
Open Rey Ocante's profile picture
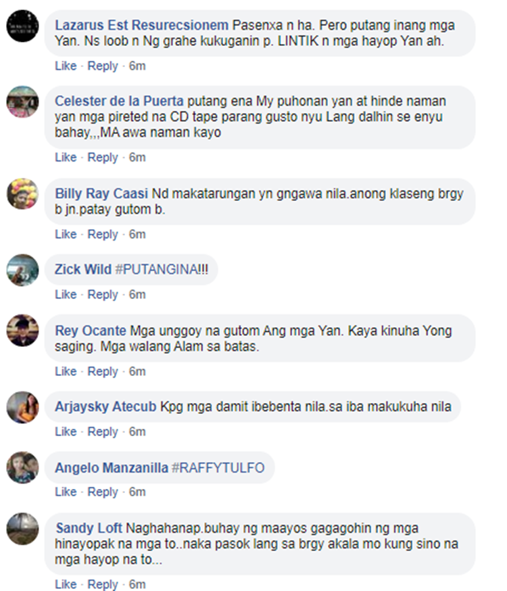[x=22, y=330]
